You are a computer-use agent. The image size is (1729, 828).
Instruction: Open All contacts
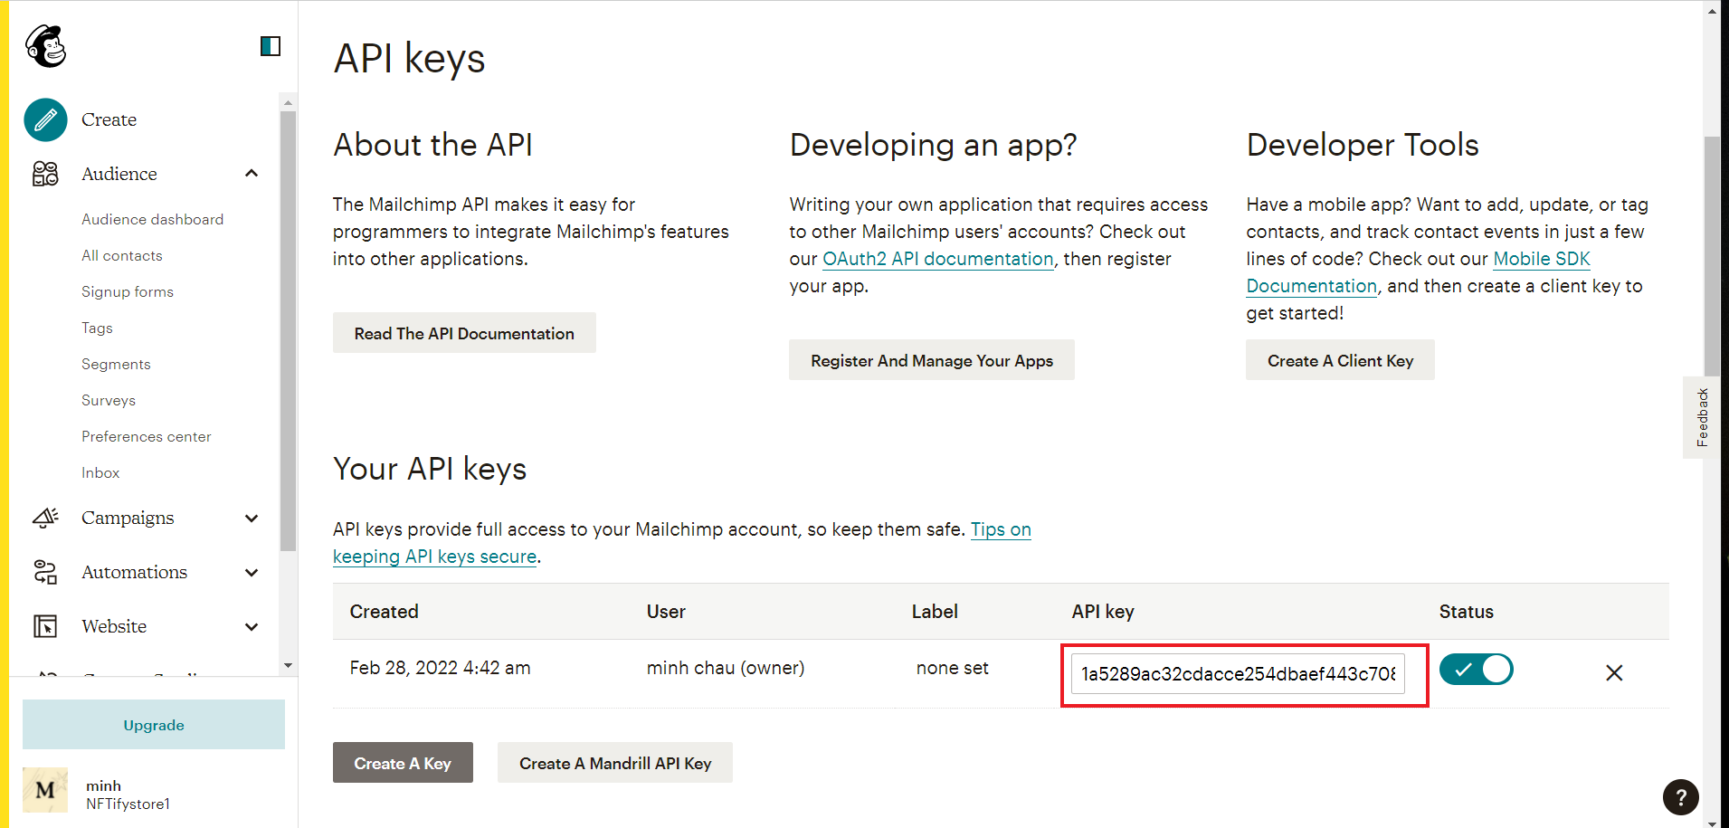point(122,255)
